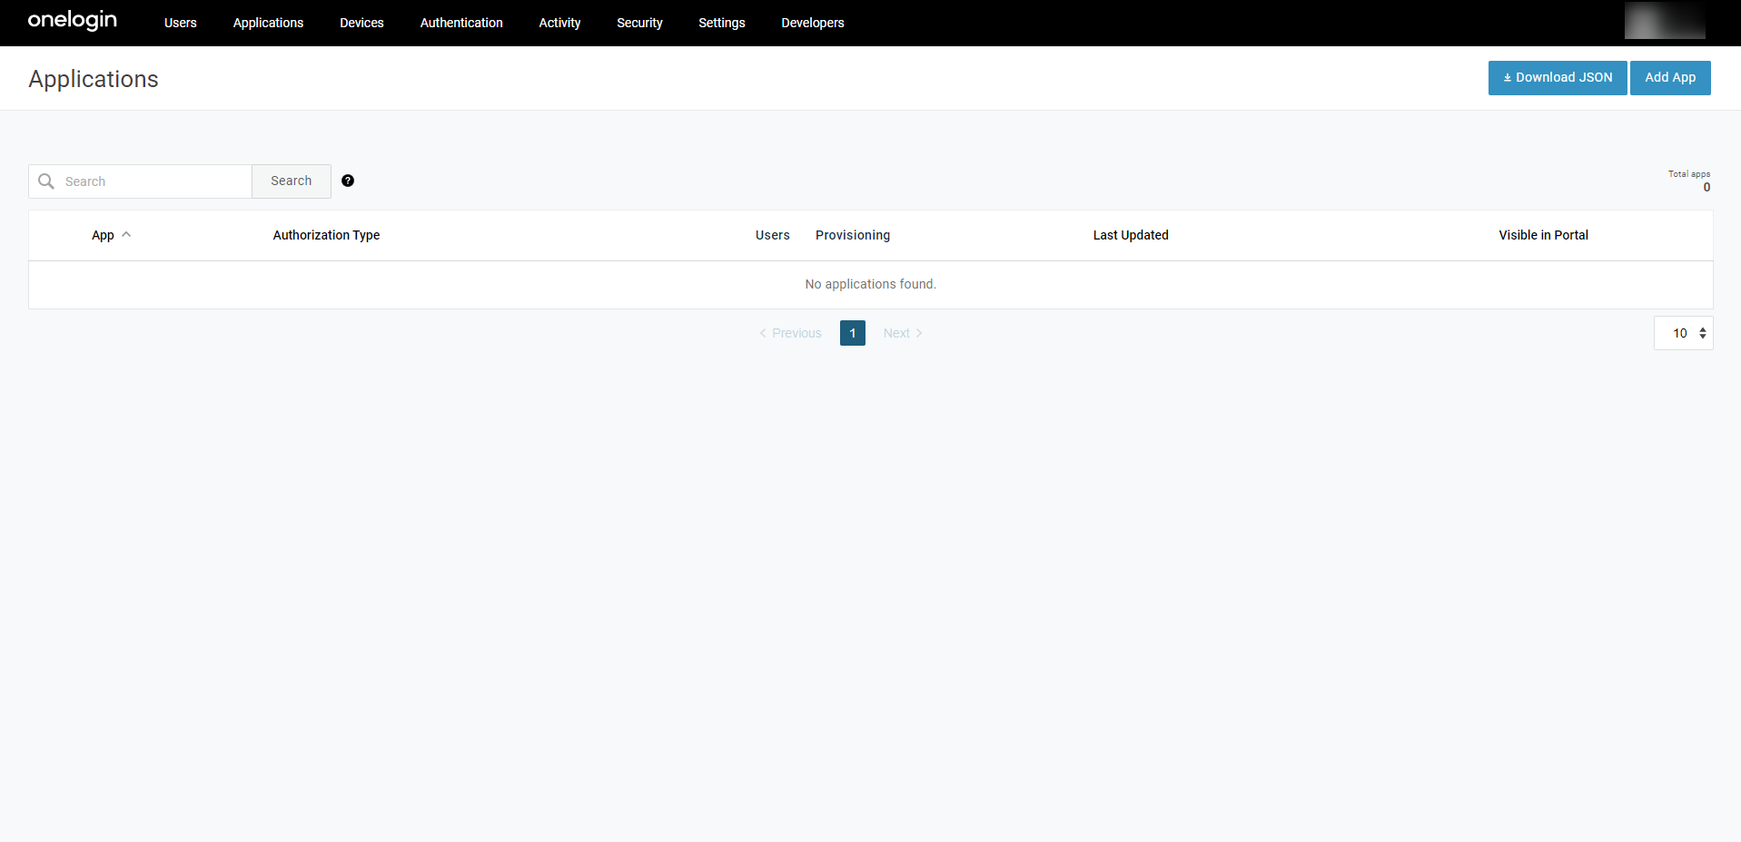This screenshot has width=1741, height=842.
Task: Click the magnifying glass search icon
Action: click(46, 181)
